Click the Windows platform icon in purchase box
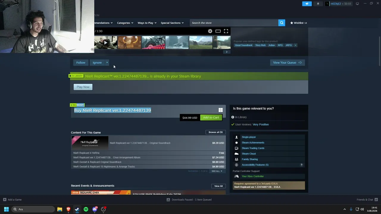 tap(221, 110)
